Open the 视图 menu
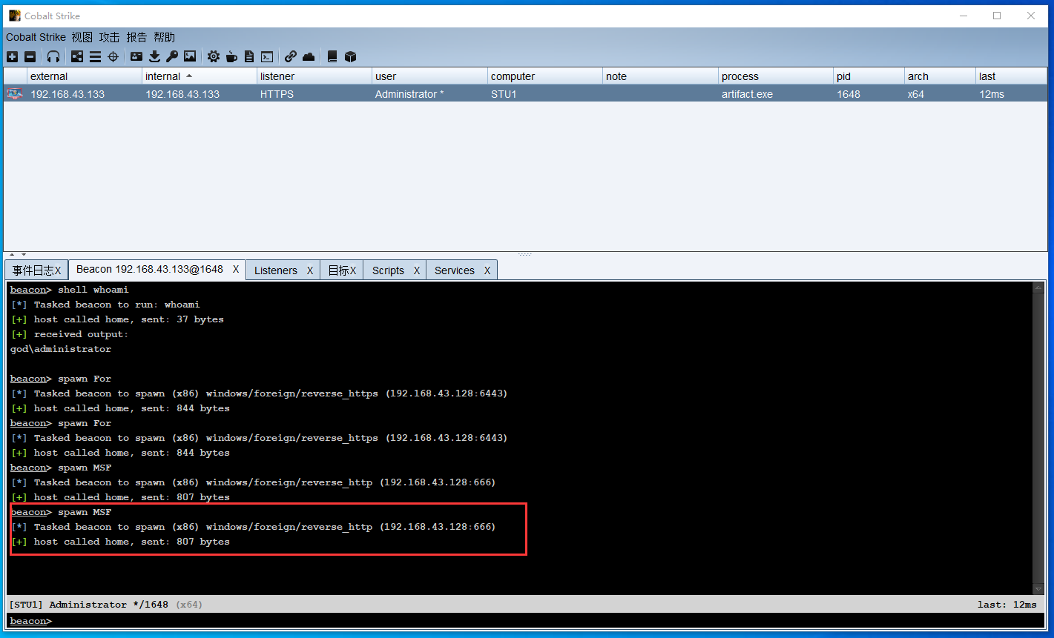 coord(82,37)
